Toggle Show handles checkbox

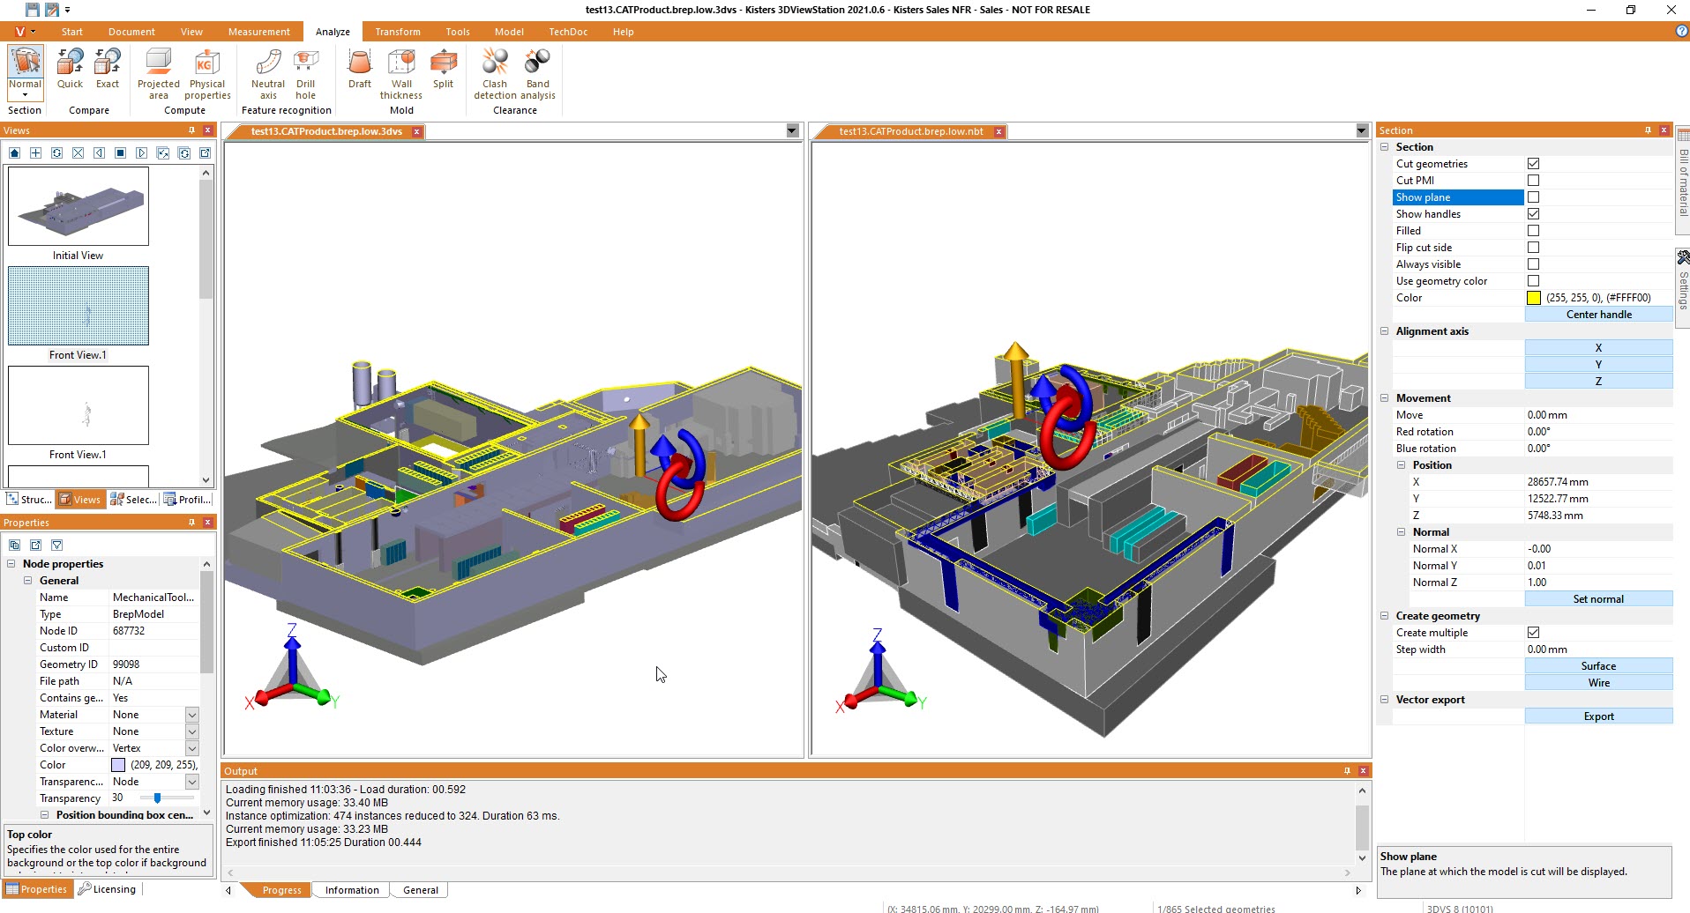(1533, 214)
